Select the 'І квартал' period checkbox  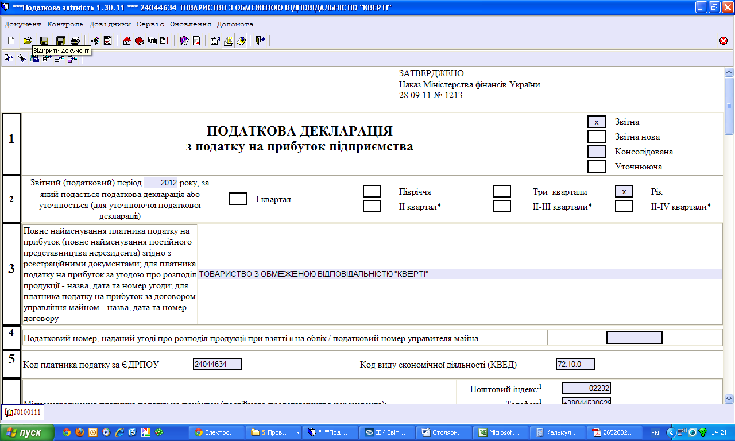click(238, 199)
